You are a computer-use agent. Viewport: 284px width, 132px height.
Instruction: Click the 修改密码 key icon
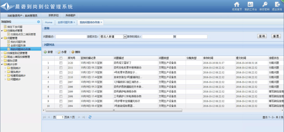tap(264, 5)
